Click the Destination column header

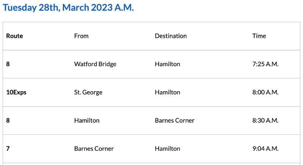pyautogui.click(x=170, y=36)
